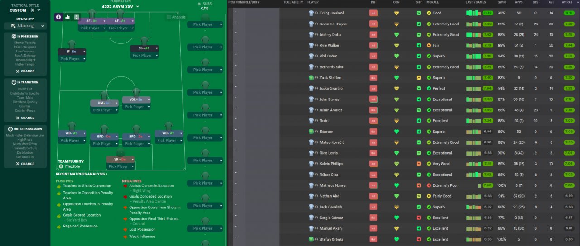Click Matheus Nunes' Extremely Poor morale icon

(x=429, y=185)
